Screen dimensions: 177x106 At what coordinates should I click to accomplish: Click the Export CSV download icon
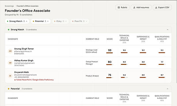click(156, 7)
